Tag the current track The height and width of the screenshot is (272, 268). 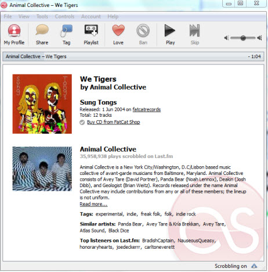pyautogui.click(x=66, y=35)
